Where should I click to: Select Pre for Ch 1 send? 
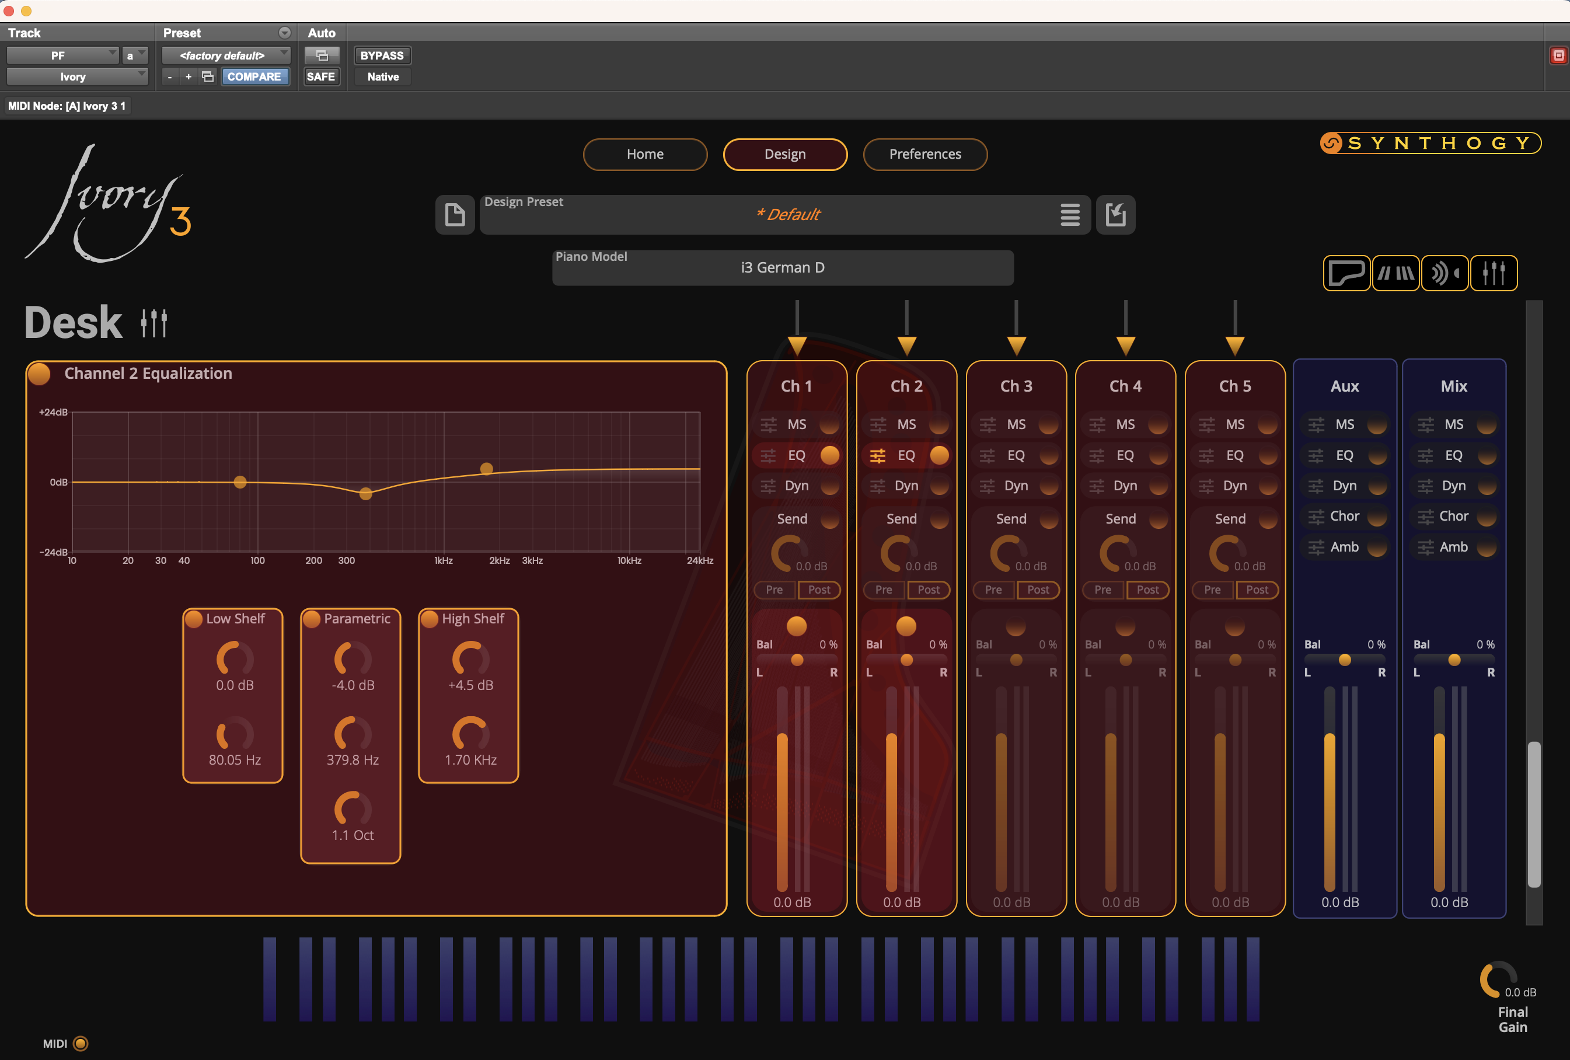pyautogui.click(x=775, y=590)
